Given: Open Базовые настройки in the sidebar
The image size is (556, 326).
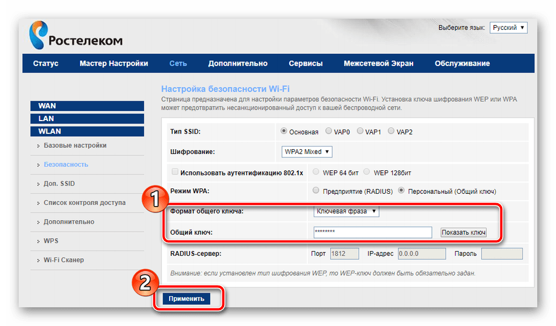Looking at the screenshot, I should (75, 146).
